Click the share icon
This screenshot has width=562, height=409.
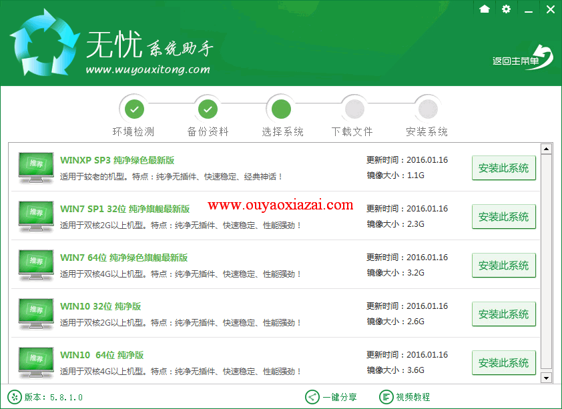(x=312, y=397)
